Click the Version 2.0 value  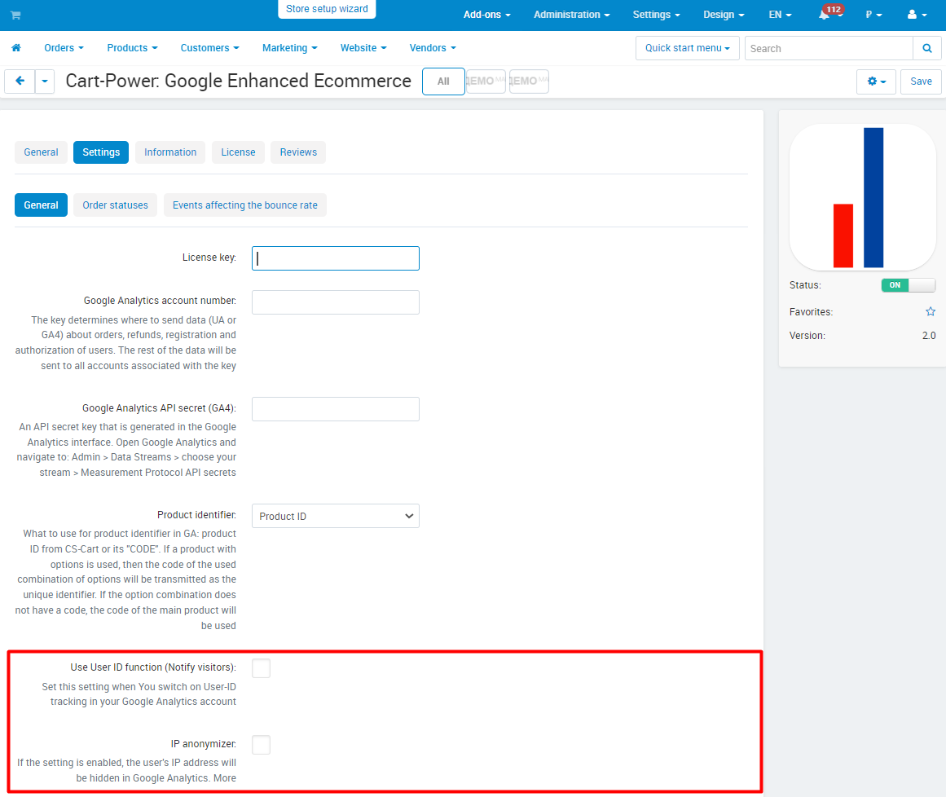pos(929,336)
